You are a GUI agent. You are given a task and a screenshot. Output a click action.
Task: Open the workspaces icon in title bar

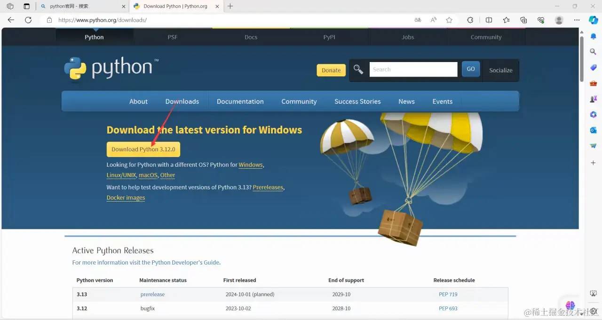pyautogui.click(x=10, y=6)
